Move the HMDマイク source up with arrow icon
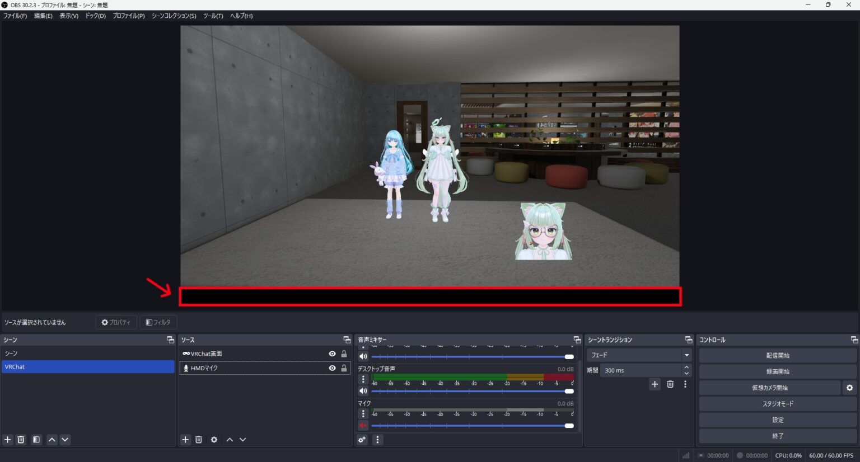 (230, 440)
